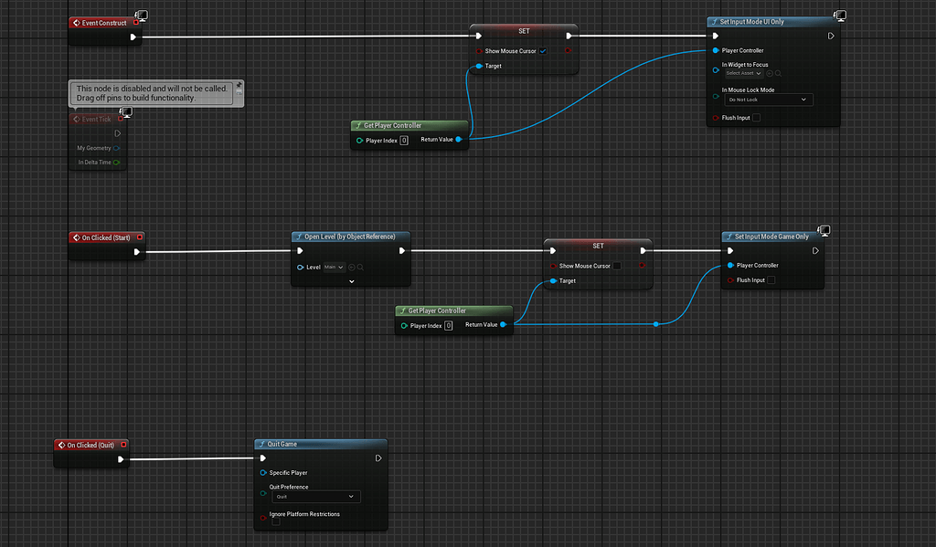Click the Target pin on the Show Mouse Cursor SET node
936x547 pixels.
click(x=477, y=66)
